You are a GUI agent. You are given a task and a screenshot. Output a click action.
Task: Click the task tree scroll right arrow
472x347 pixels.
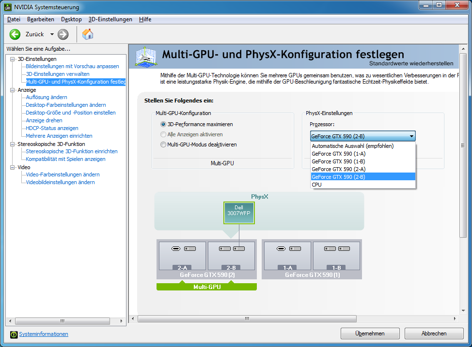[x=121, y=321]
